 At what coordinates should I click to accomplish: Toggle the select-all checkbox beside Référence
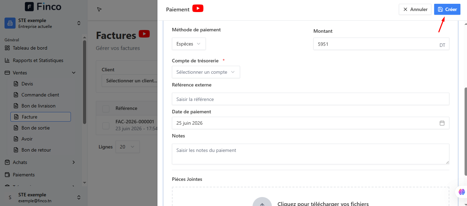(x=106, y=109)
